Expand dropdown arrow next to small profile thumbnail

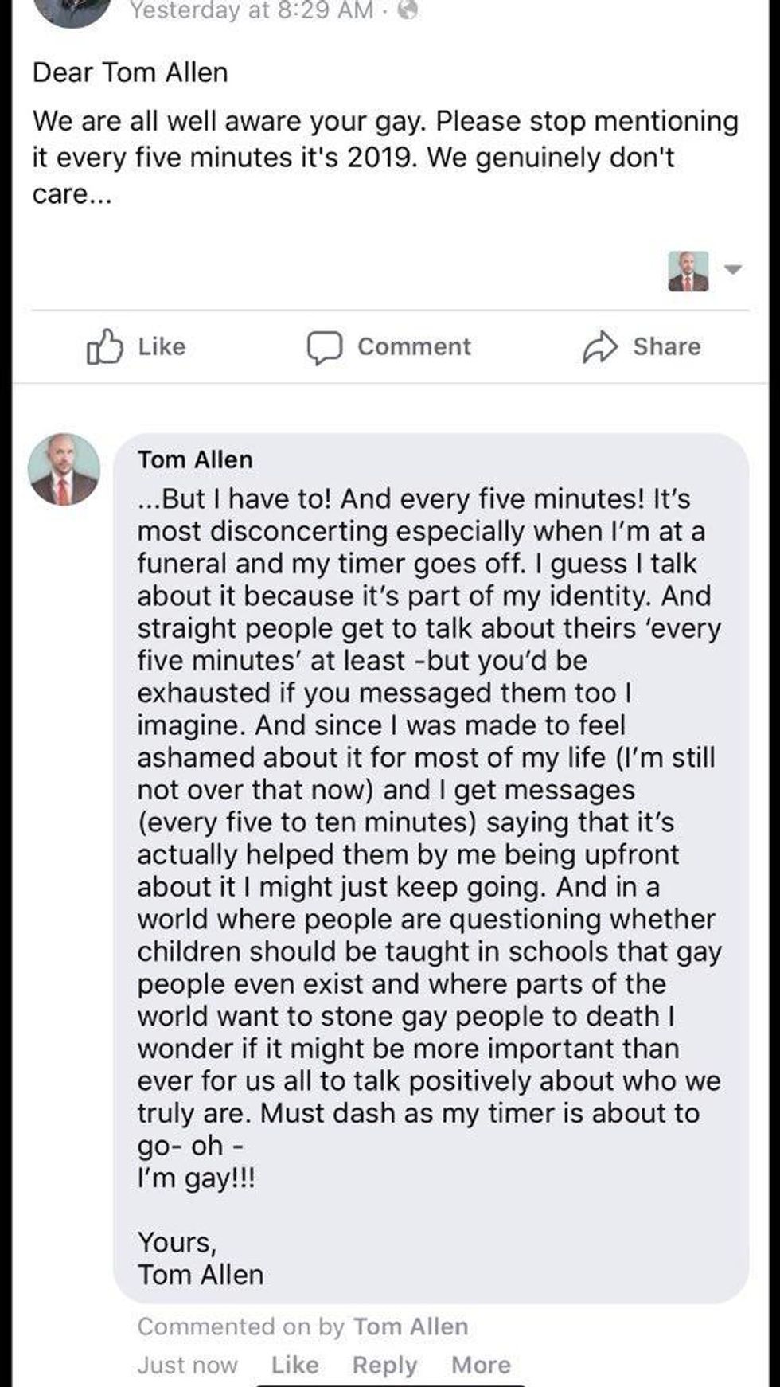coord(733,269)
